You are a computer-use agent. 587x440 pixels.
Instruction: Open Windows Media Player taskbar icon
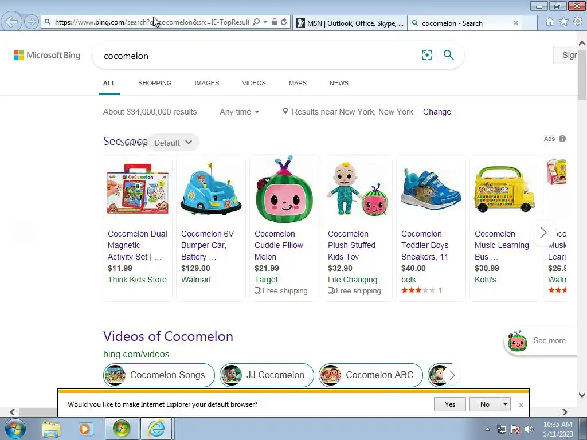[x=85, y=429]
